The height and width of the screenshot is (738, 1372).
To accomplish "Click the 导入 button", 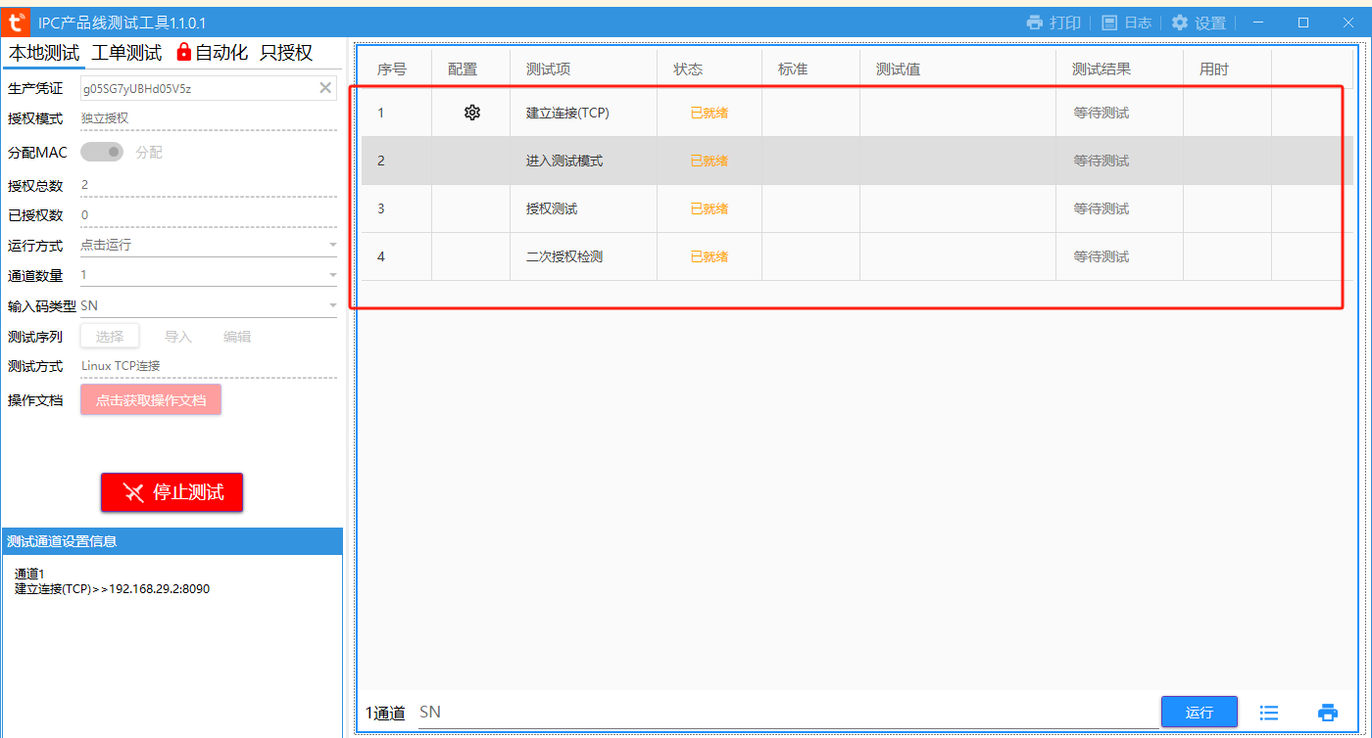I will (178, 336).
